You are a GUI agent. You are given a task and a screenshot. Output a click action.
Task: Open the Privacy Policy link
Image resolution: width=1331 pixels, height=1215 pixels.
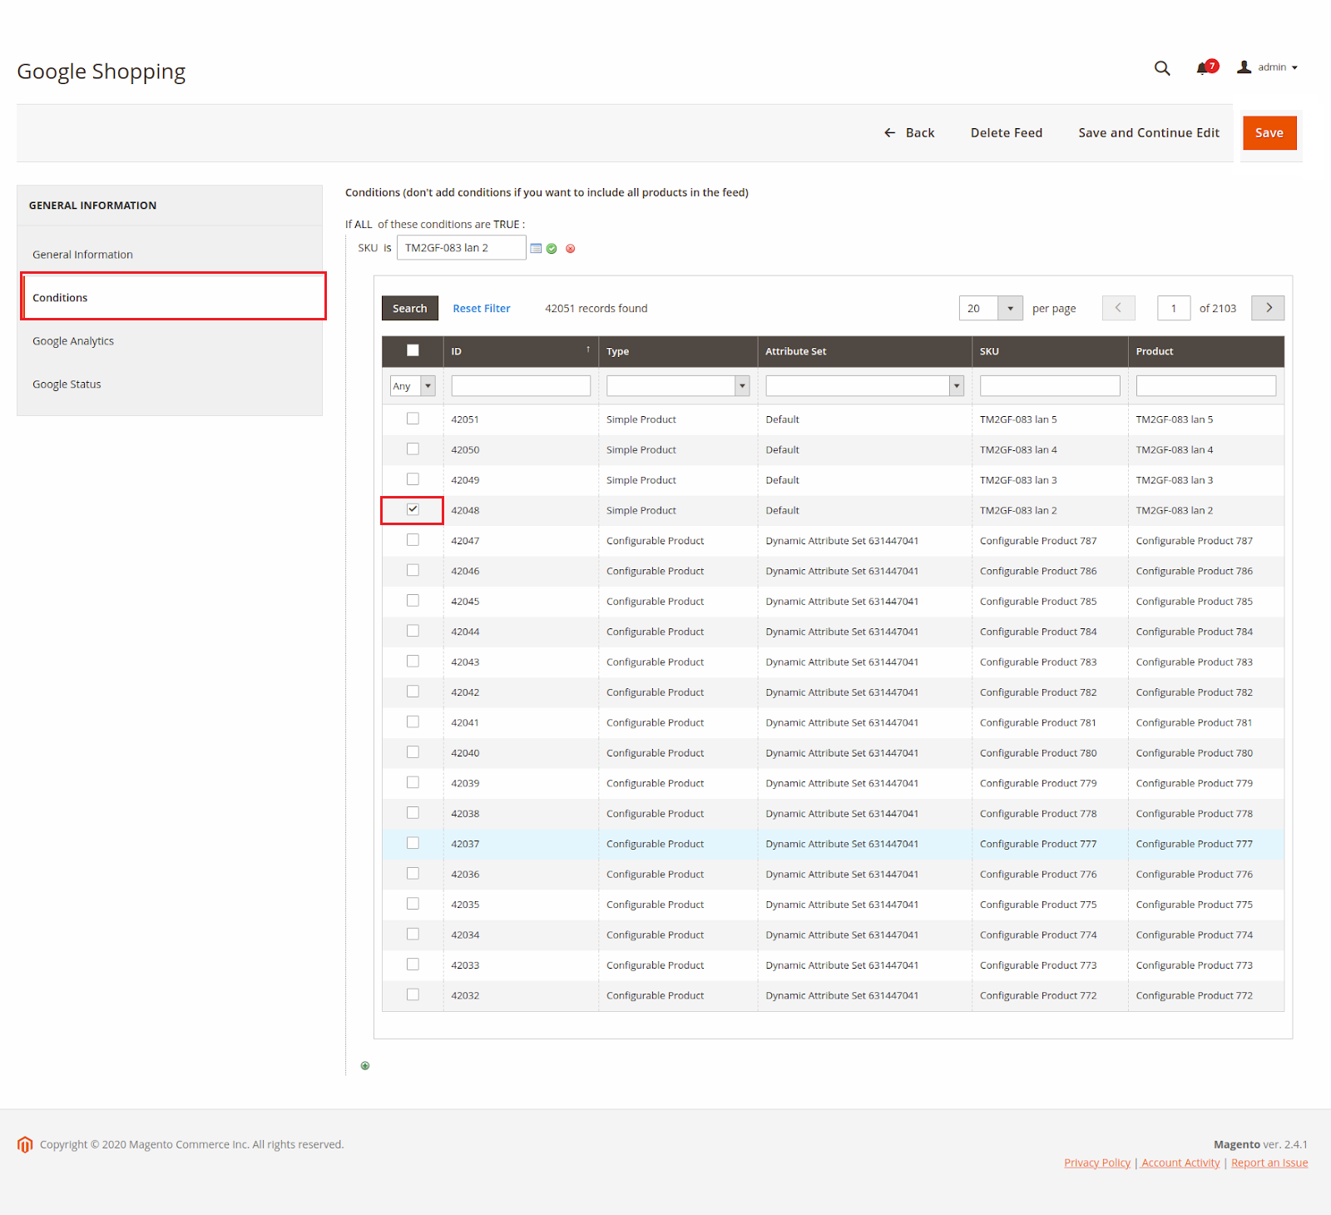[1097, 1163]
